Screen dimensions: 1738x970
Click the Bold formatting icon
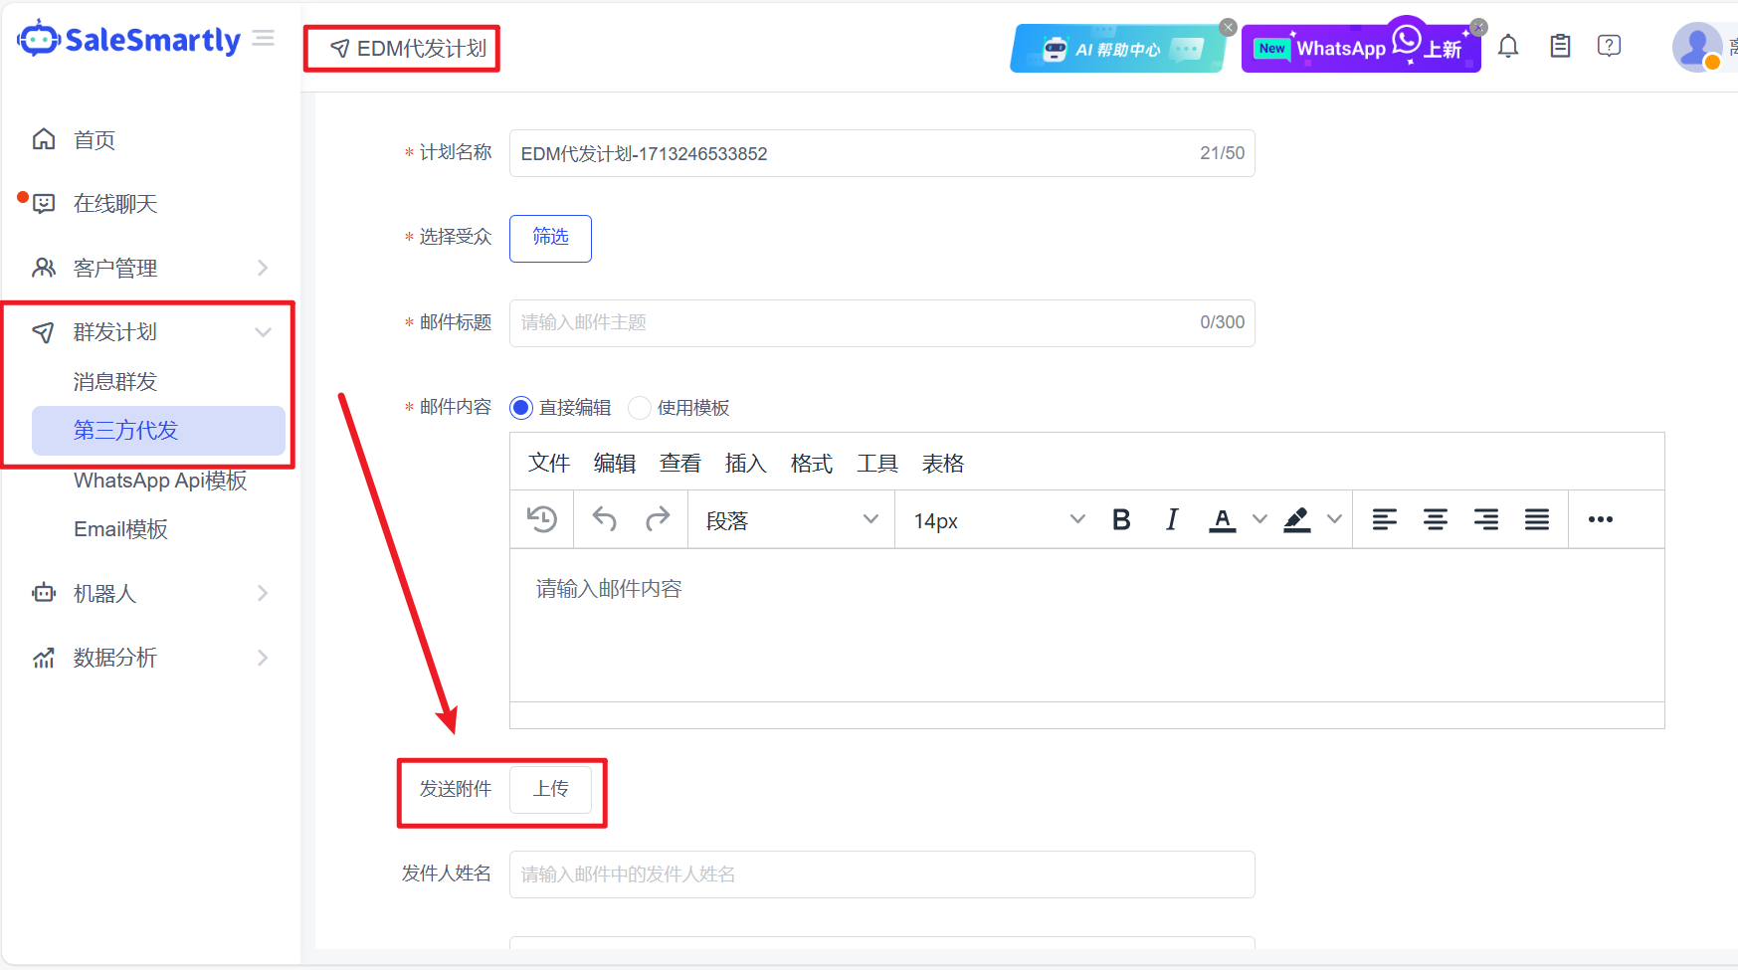click(x=1121, y=519)
